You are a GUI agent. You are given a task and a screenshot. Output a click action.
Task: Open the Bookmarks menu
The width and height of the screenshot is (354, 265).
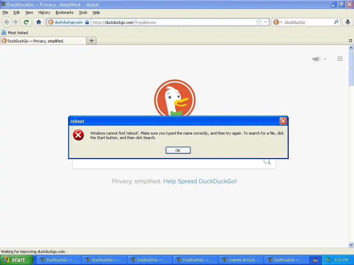tap(64, 12)
